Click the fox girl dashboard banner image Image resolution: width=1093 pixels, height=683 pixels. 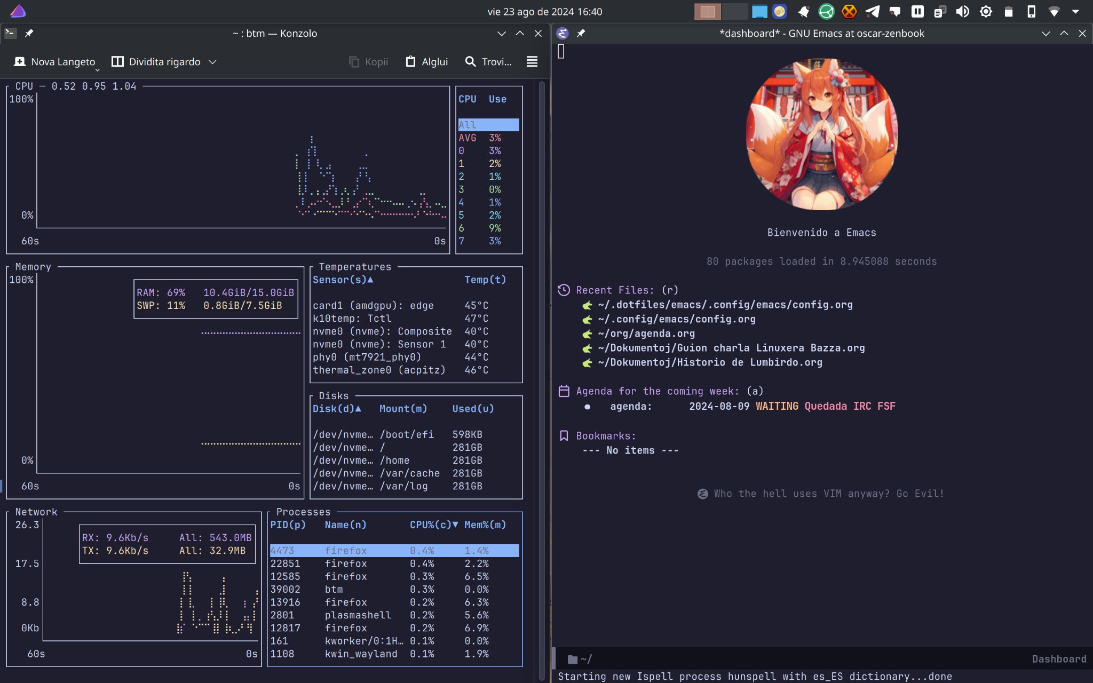pos(822,134)
